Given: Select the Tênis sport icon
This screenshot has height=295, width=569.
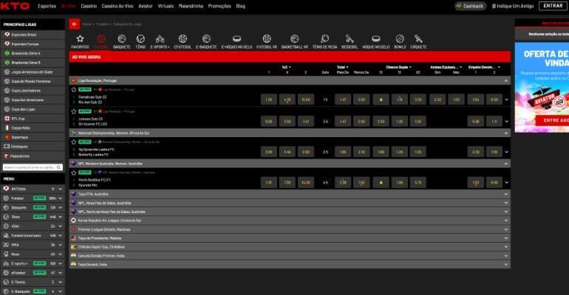Looking at the screenshot, I should tap(140, 41).
